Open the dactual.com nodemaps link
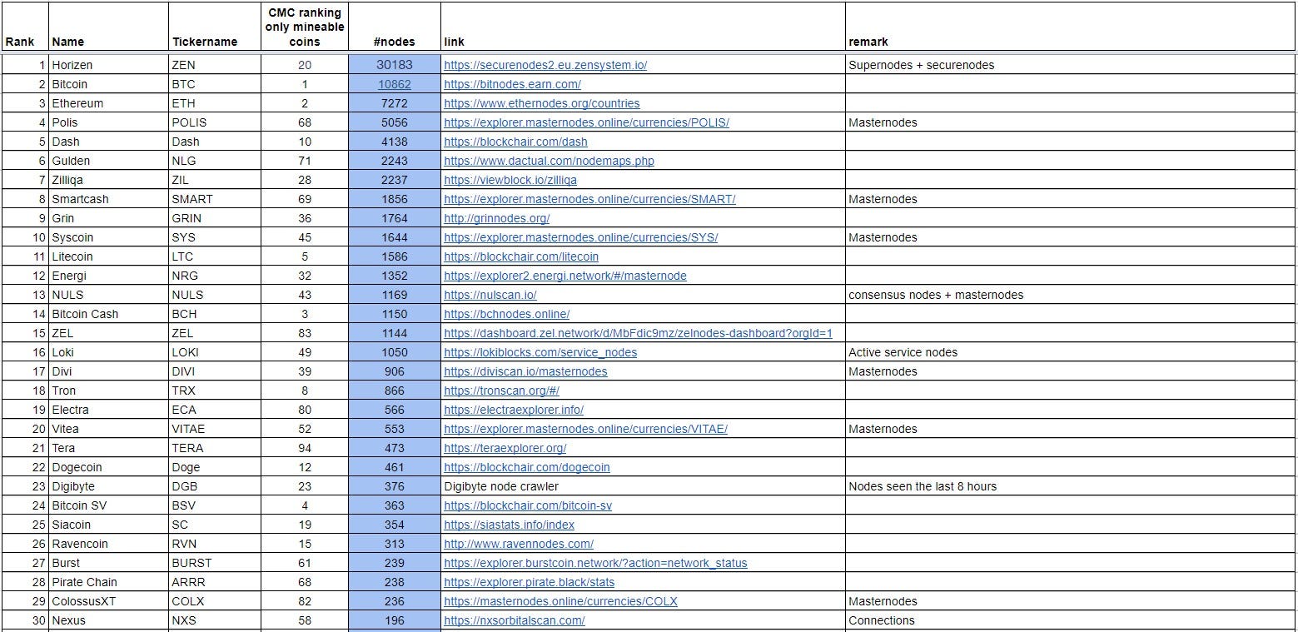The image size is (1298, 632). click(549, 161)
